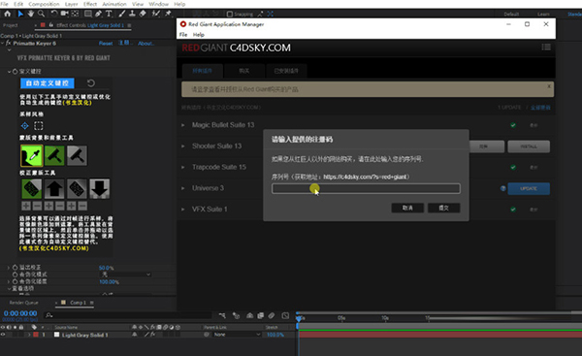Expand VFX Suite 1 row
The width and height of the screenshot is (582, 356).
click(183, 210)
